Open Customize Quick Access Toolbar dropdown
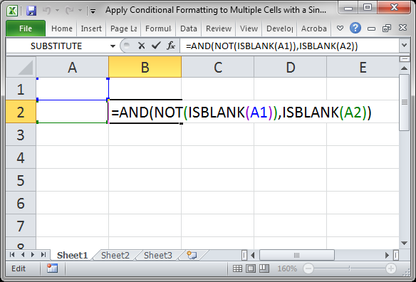Viewport: 416px width, 282px height. point(93,11)
